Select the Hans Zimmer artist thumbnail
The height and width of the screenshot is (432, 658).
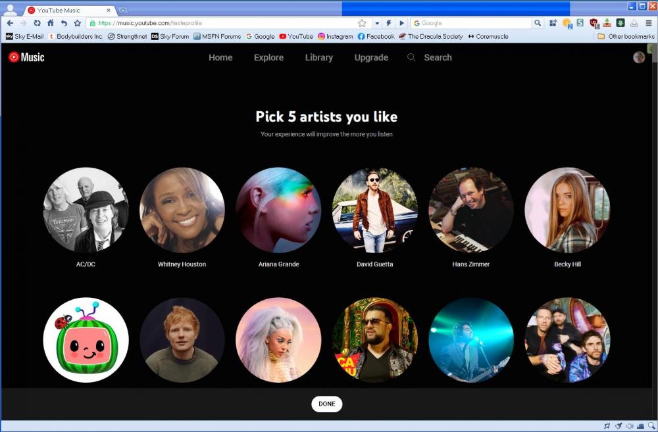[x=471, y=210]
